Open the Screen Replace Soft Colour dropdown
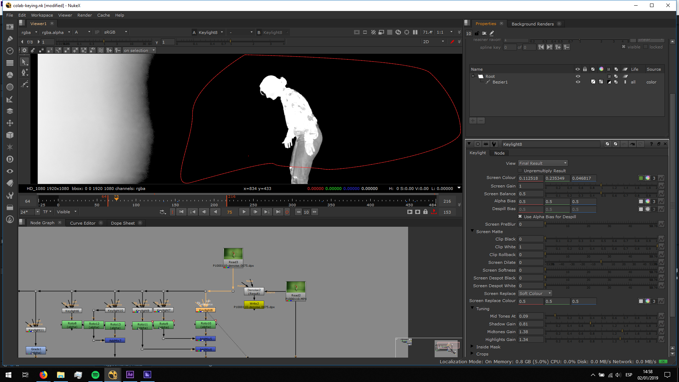Screen dimensions: 679x382 click(x=535, y=294)
